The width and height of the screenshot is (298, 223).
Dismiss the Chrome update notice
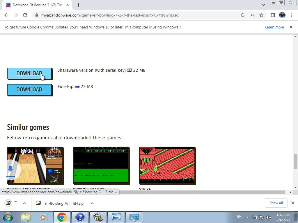tap(291, 27)
